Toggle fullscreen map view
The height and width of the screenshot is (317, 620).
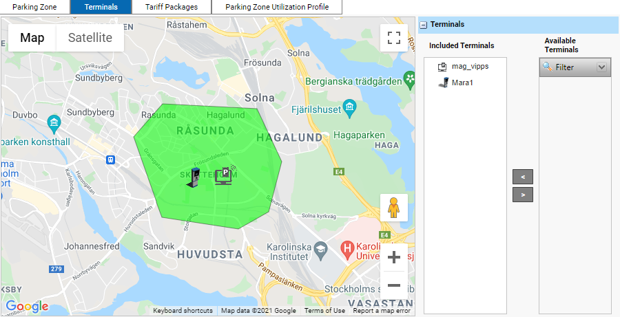pos(394,38)
